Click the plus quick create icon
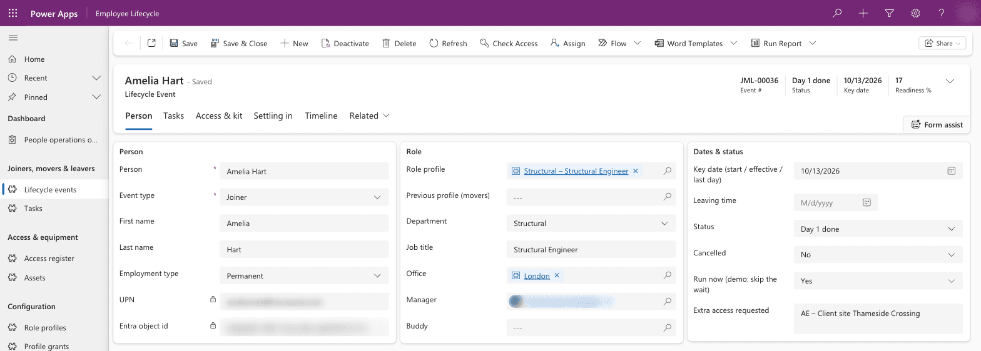This screenshot has width=981, height=351. 863,13
